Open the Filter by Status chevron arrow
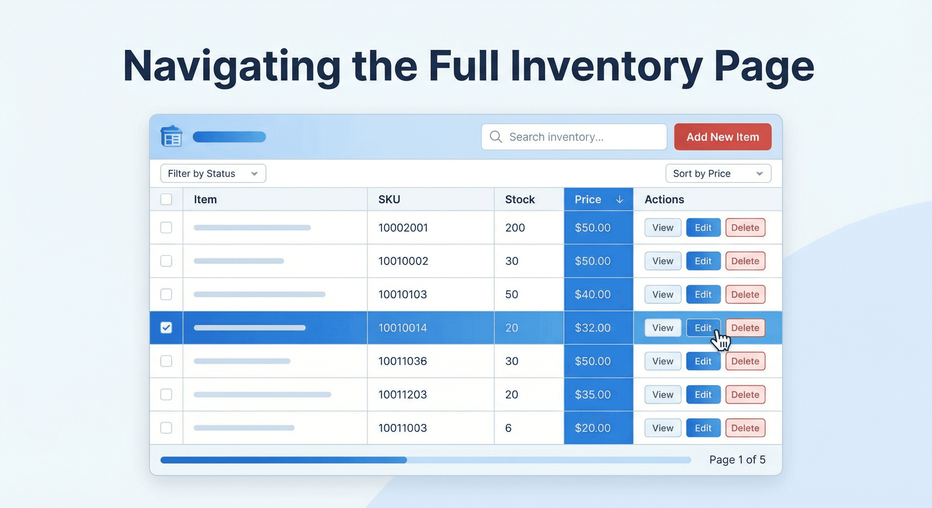Image resolution: width=932 pixels, height=508 pixels. click(x=255, y=173)
